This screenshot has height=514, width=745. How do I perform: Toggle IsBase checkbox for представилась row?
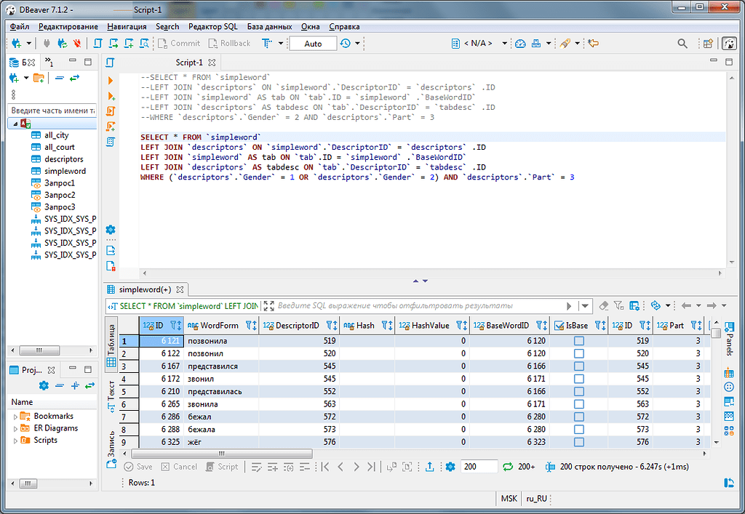(x=578, y=392)
